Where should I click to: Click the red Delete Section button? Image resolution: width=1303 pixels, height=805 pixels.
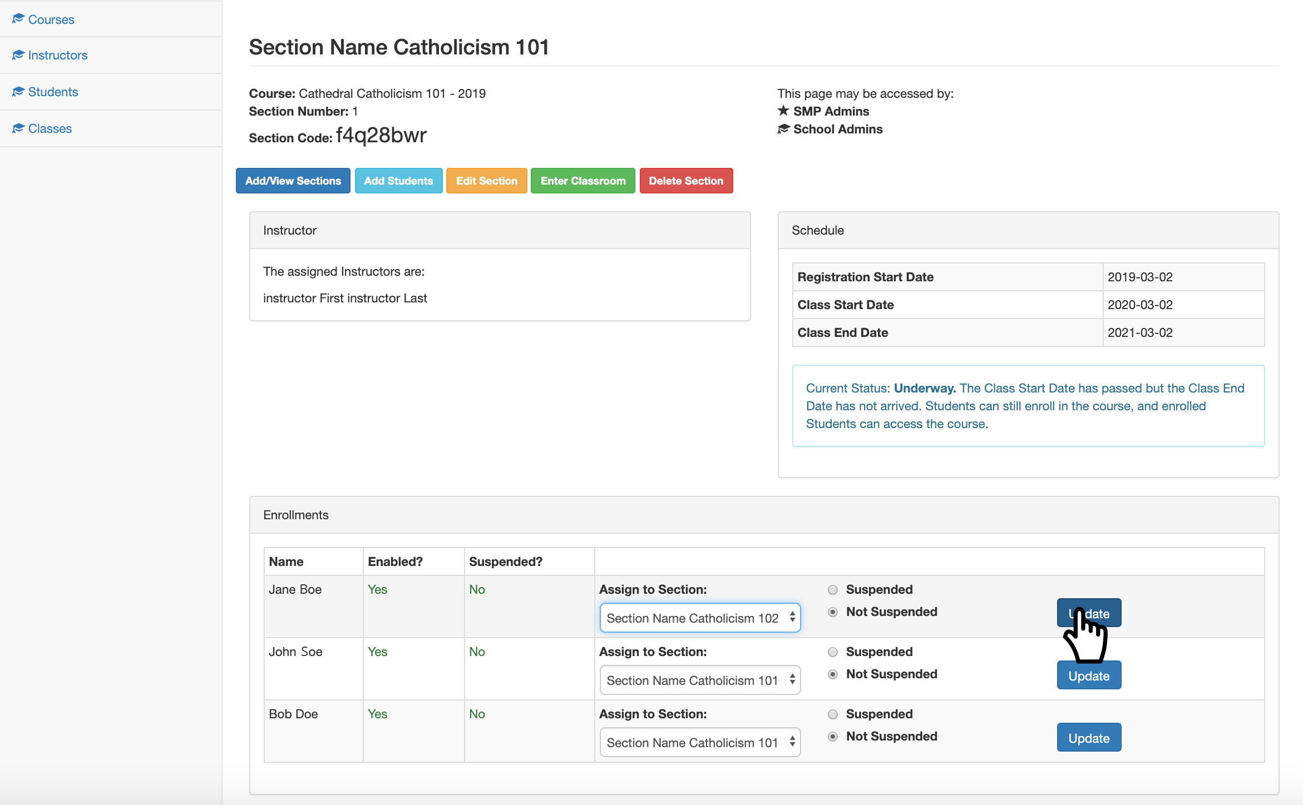(686, 181)
